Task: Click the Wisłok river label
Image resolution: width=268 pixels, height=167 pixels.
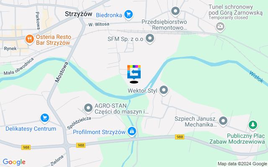Action: pos(256,77)
